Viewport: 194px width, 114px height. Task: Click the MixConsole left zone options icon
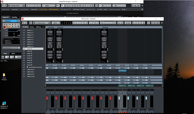click(x=43, y=27)
